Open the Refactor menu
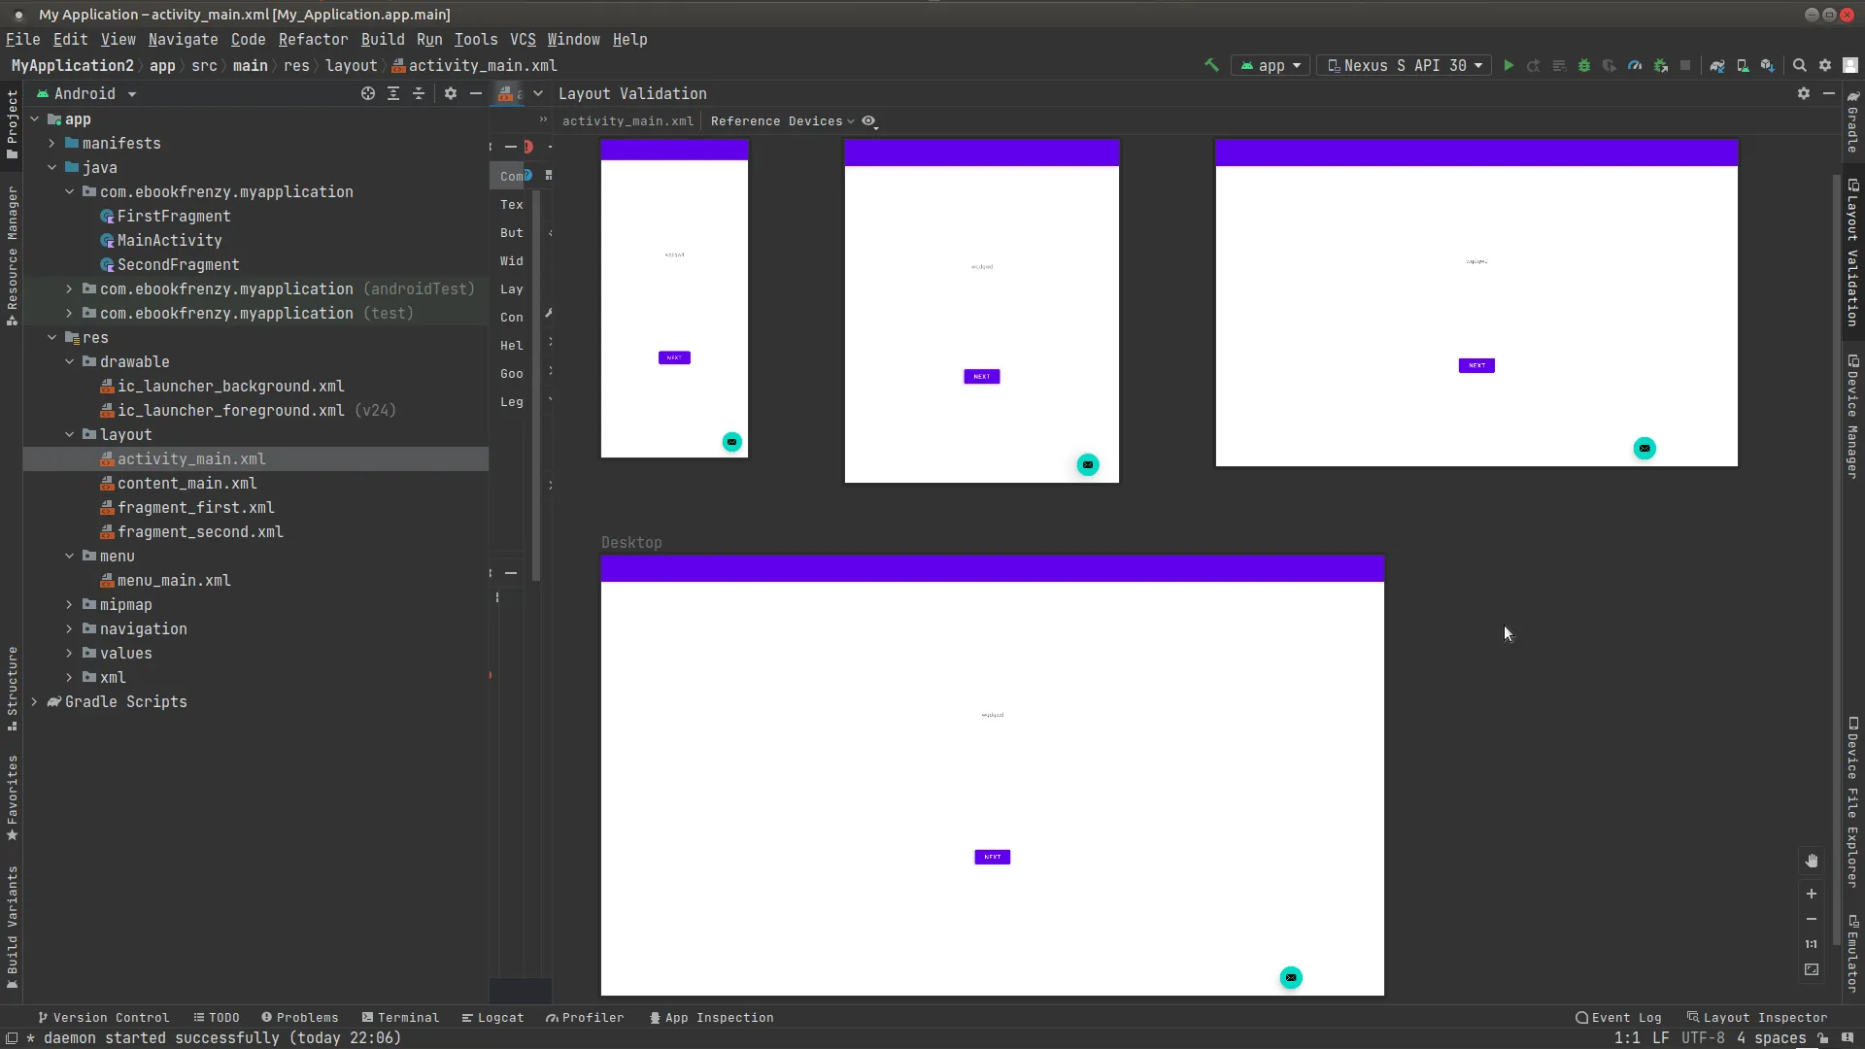This screenshot has width=1865, height=1049. point(313,39)
